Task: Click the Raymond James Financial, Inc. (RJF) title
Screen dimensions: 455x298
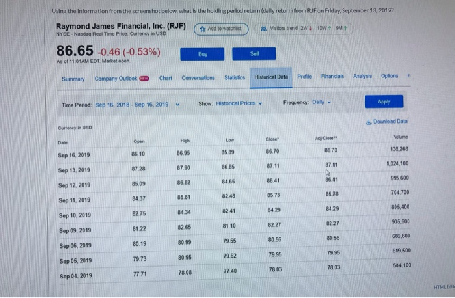Action: pyautogui.click(x=121, y=27)
